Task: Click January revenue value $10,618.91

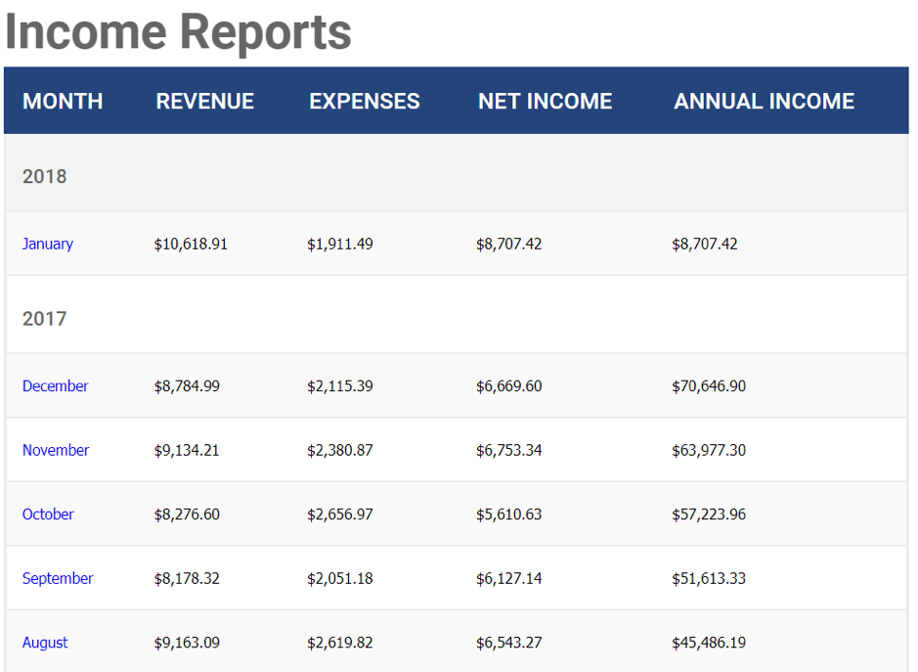Action: click(x=191, y=244)
